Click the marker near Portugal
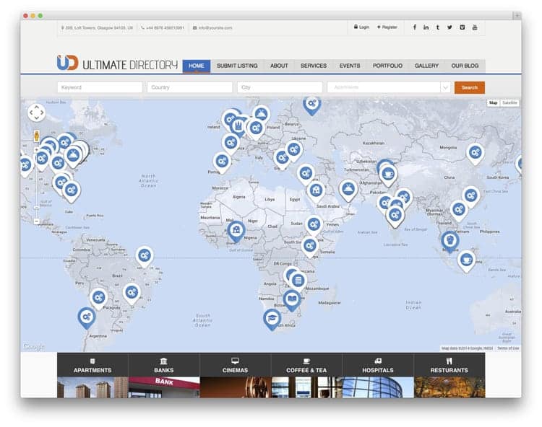 coord(222,161)
